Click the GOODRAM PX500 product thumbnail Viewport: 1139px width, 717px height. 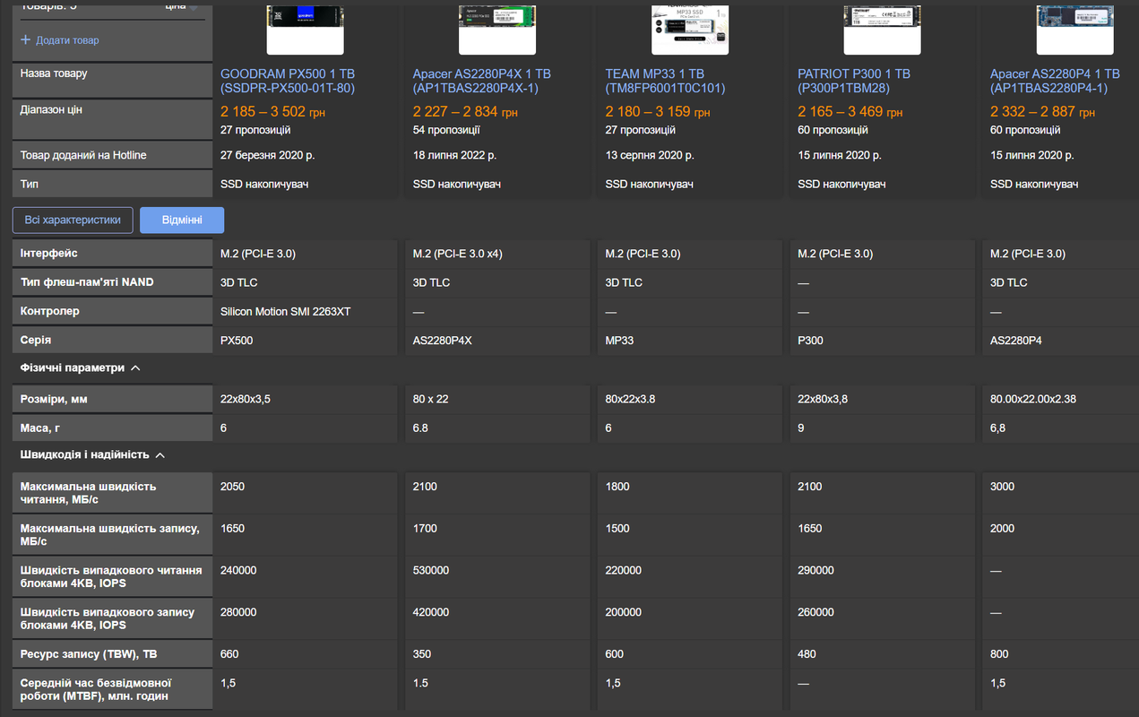[x=305, y=30]
